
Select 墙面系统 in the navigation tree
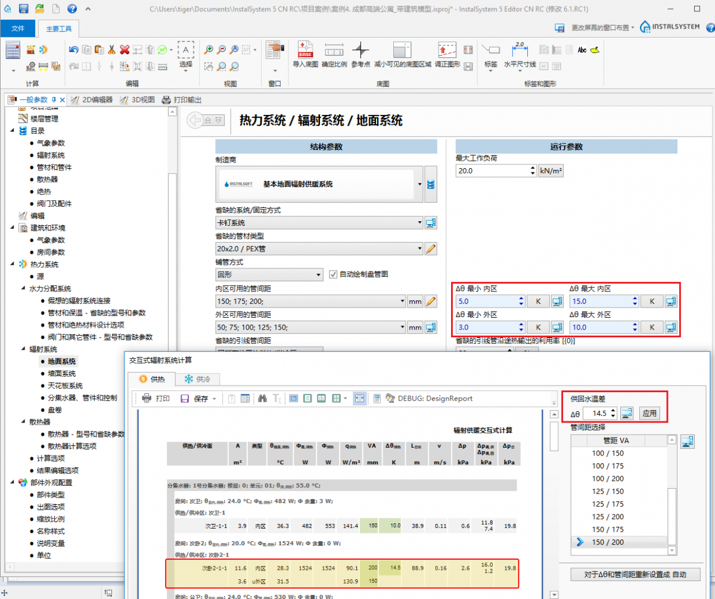[x=61, y=373]
